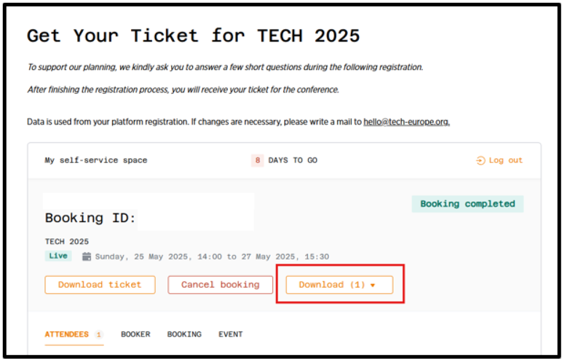The image size is (562, 359).
Task: Click the Download ticket button
Action: (x=100, y=285)
